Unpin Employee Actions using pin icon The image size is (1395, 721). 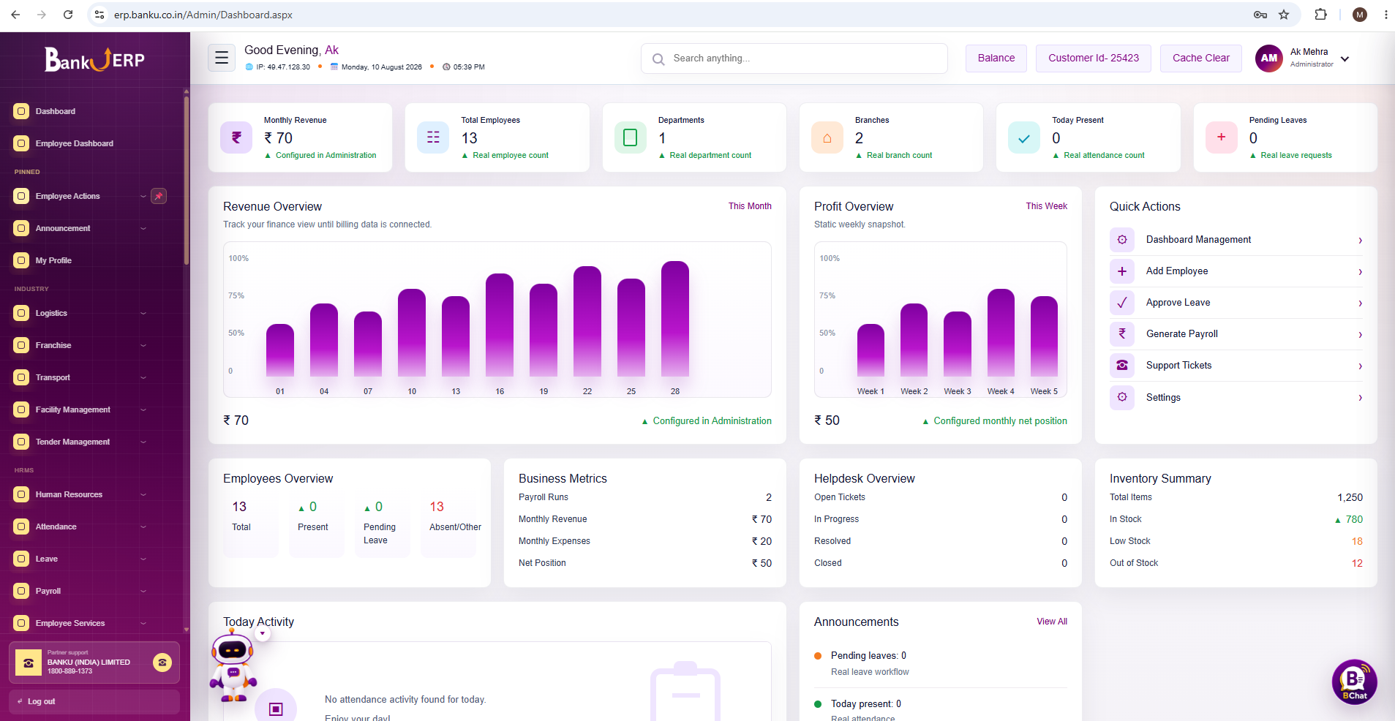(x=159, y=196)
